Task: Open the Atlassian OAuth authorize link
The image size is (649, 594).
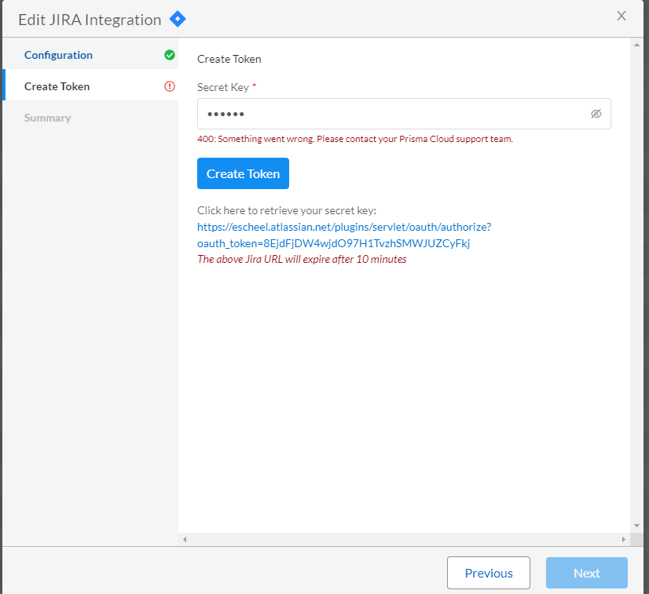Action: click(x=343, y=235)
